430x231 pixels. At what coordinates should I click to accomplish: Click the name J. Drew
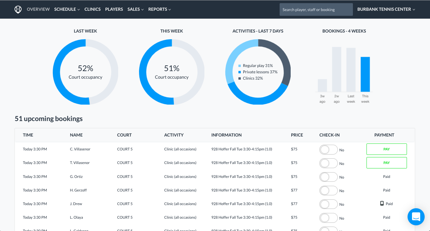(76, 204)
